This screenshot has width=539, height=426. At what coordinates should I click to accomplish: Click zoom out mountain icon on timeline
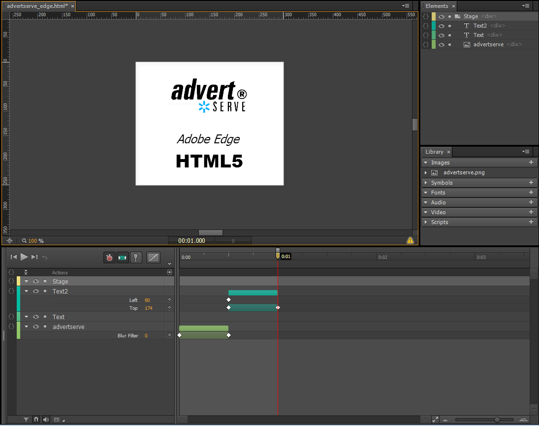(445, 420)
